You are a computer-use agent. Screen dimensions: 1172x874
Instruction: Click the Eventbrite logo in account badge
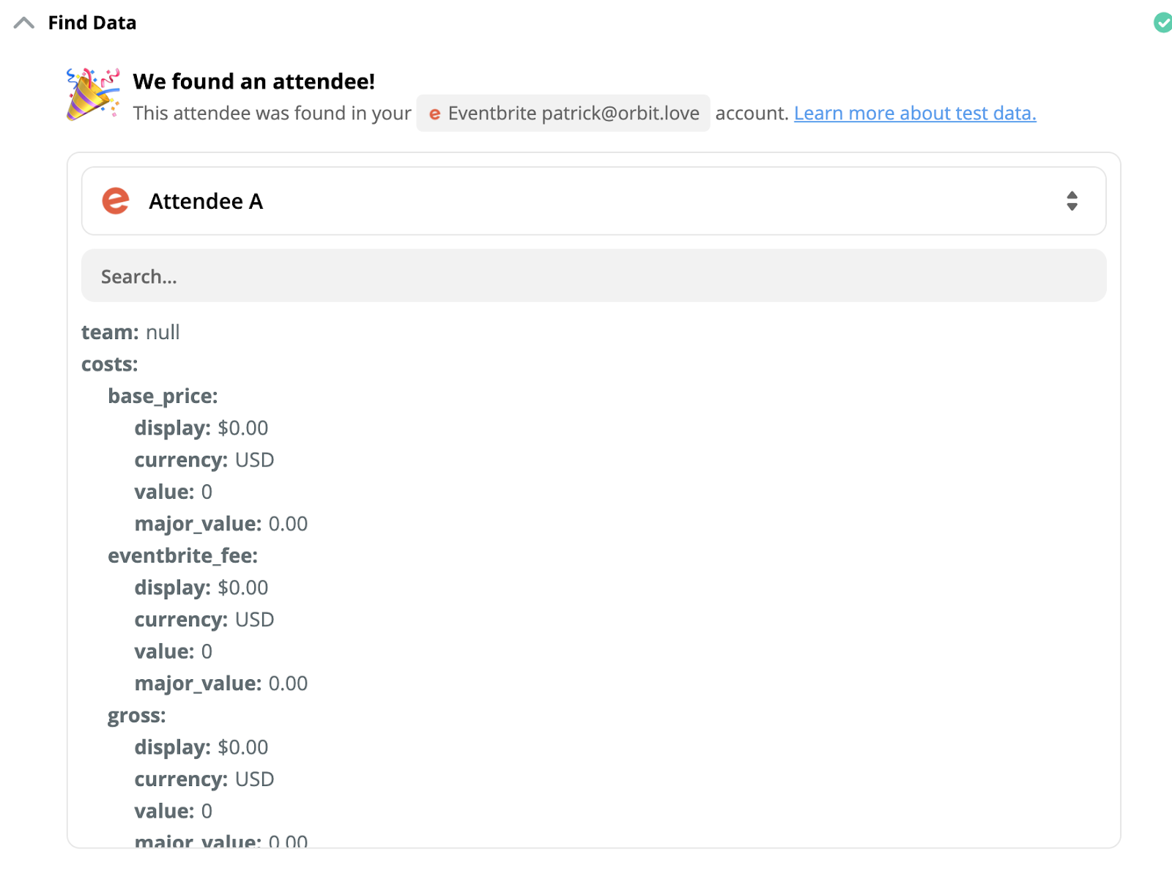coord(434,114)
